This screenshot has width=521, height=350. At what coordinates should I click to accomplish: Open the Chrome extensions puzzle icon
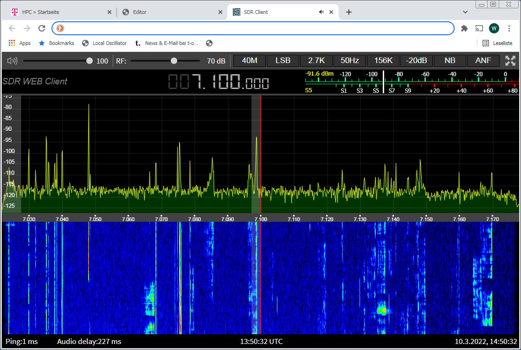click(464, 28)
